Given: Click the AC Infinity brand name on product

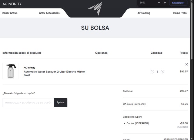Looking at the screenshot, I should click(29, 68).
